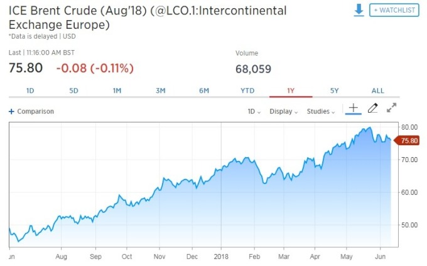This screenshot has width=427, height=266.
Task: Click the blue download arrow icon
Action: pyautogui.click(x=359, y=10)
